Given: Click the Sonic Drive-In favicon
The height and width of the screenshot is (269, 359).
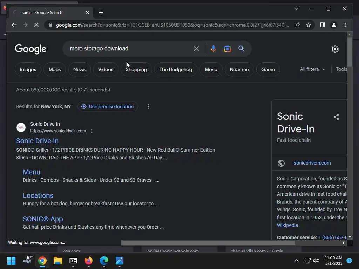Looking at the screenshot, I should [21, 127].
